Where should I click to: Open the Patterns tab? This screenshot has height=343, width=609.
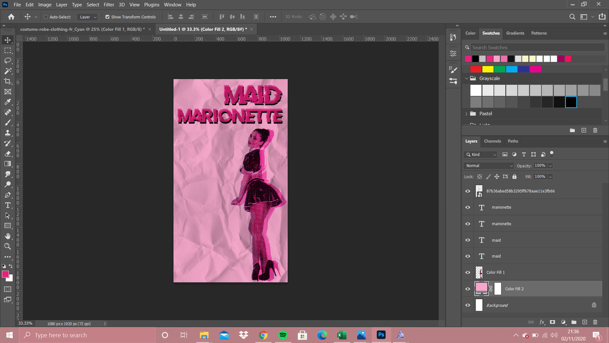tap(539, 33)
